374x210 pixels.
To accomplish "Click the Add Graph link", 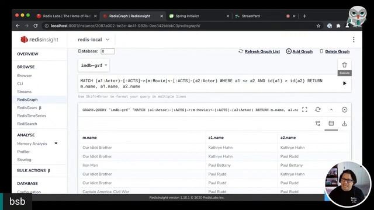I will [303, 51].
